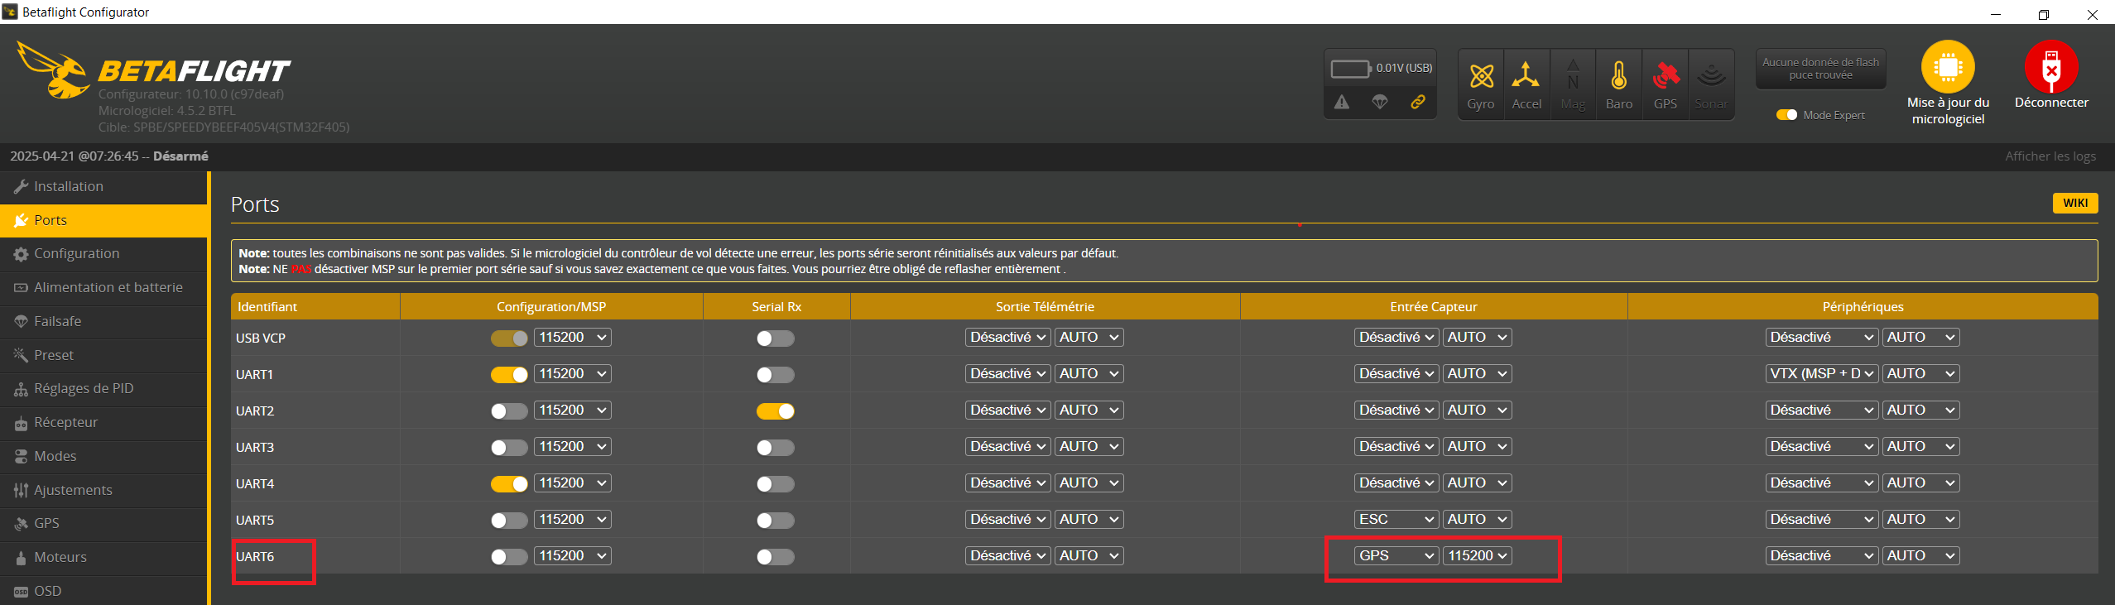2115x605 pixels.
Task: Open the Configuration tab in sidebar
Action: 76,254
